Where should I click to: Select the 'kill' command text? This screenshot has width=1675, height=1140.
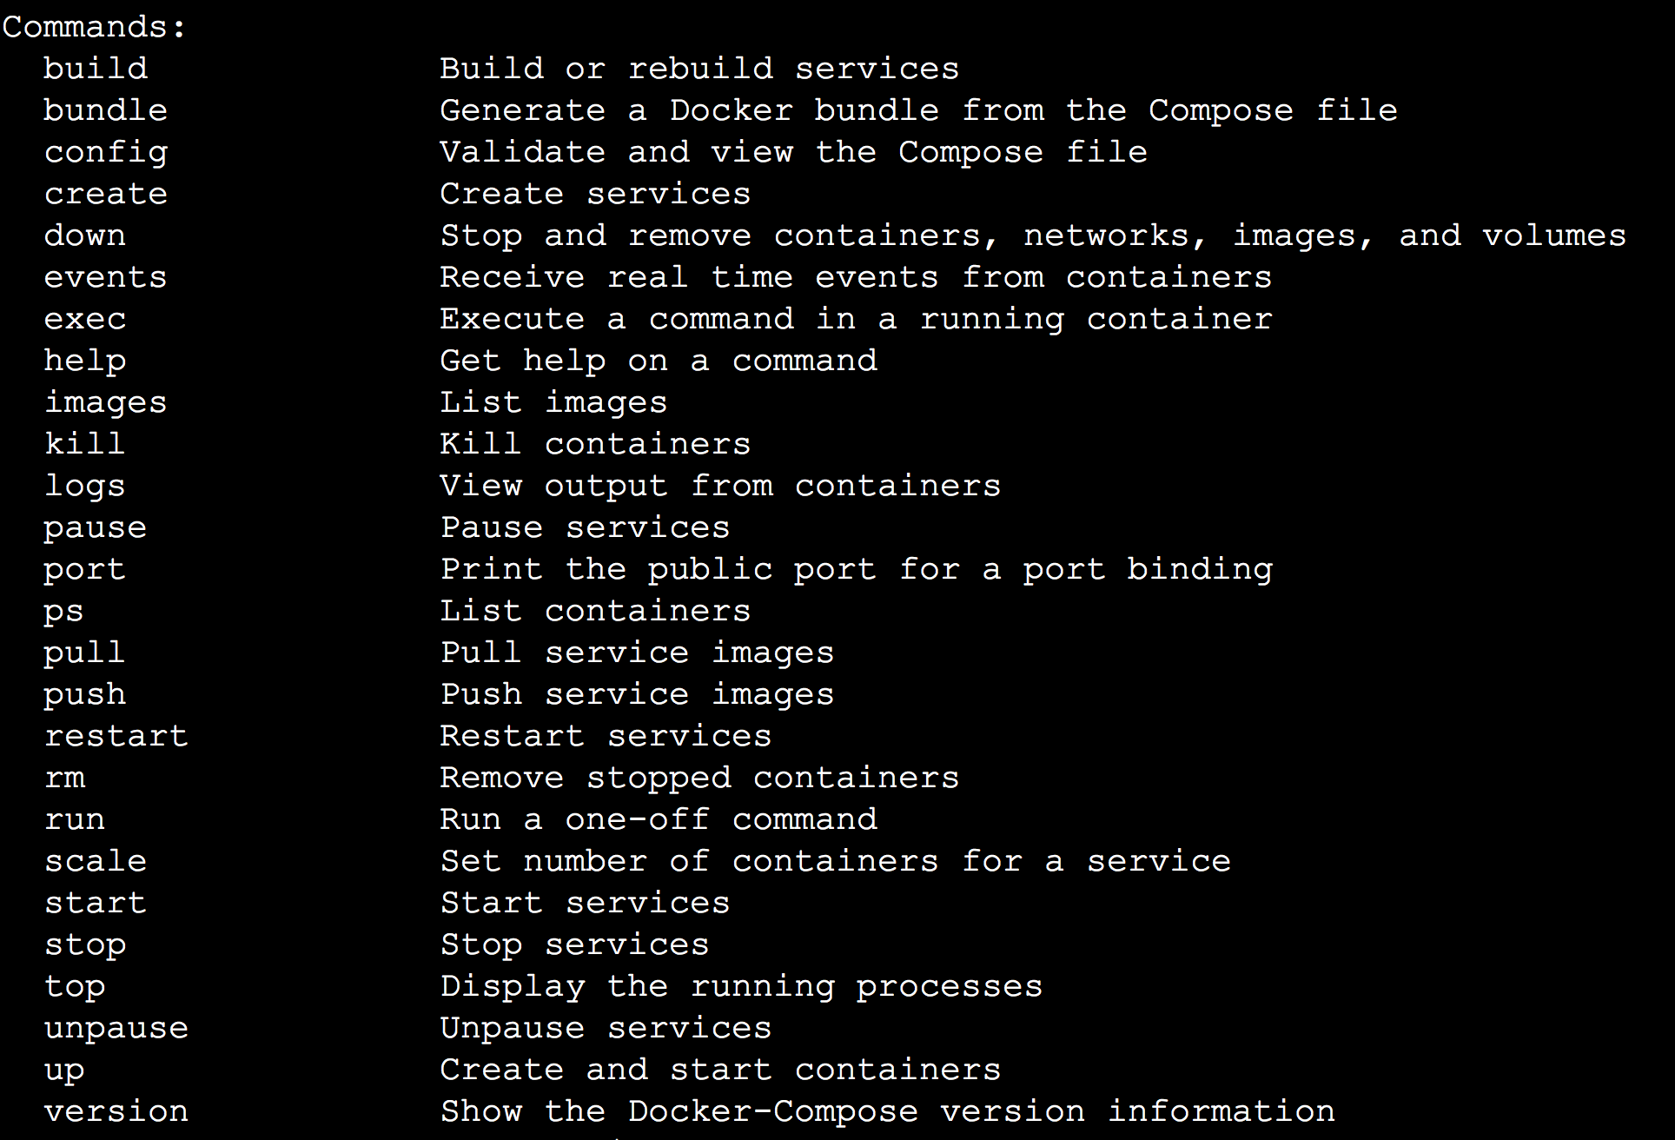[x=85, y=443]
